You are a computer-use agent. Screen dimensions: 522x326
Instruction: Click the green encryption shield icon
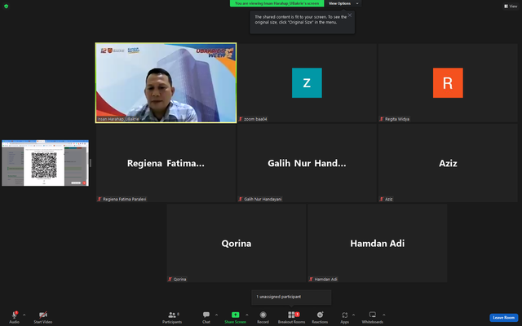(x=6, y=6)
